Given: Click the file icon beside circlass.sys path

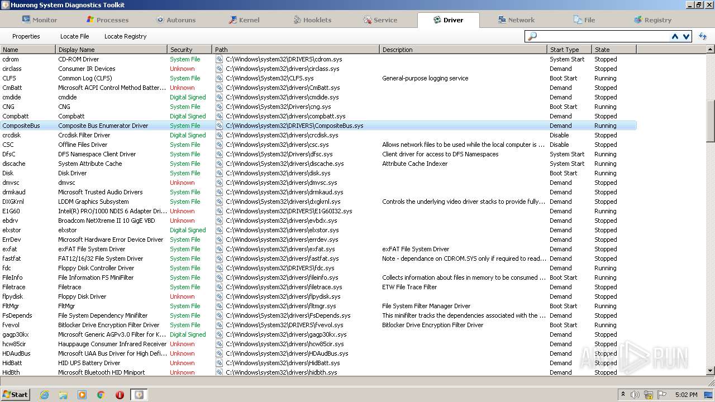Looking at the screenshot, I should [x=219, y=69].
